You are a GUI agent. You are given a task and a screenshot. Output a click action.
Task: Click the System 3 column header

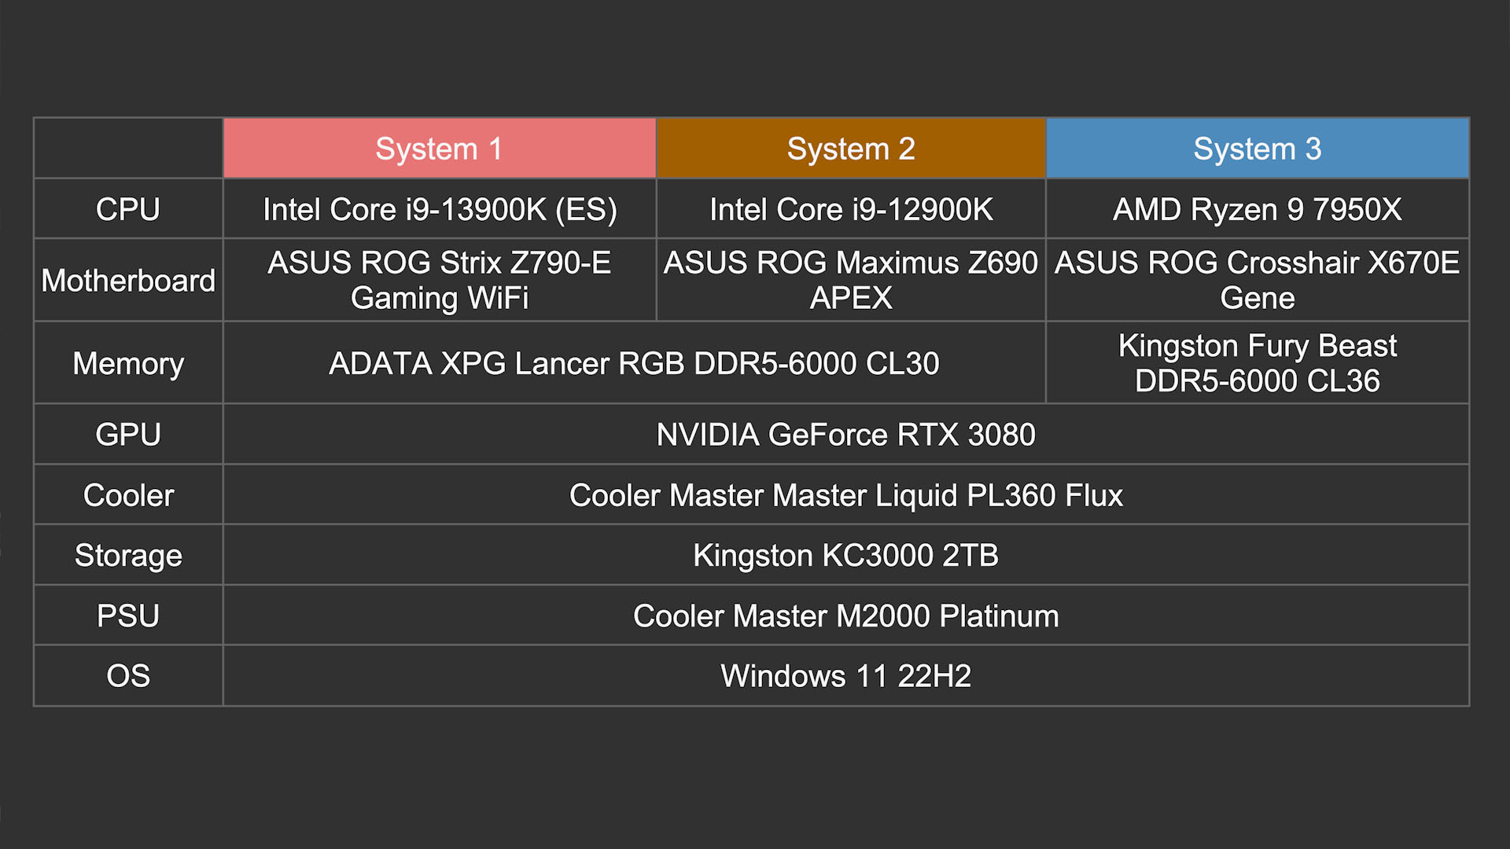1257,149
